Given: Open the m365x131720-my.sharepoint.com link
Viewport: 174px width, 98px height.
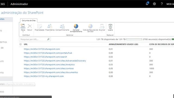Looking at the screenshot, I should tap(44, 76).
